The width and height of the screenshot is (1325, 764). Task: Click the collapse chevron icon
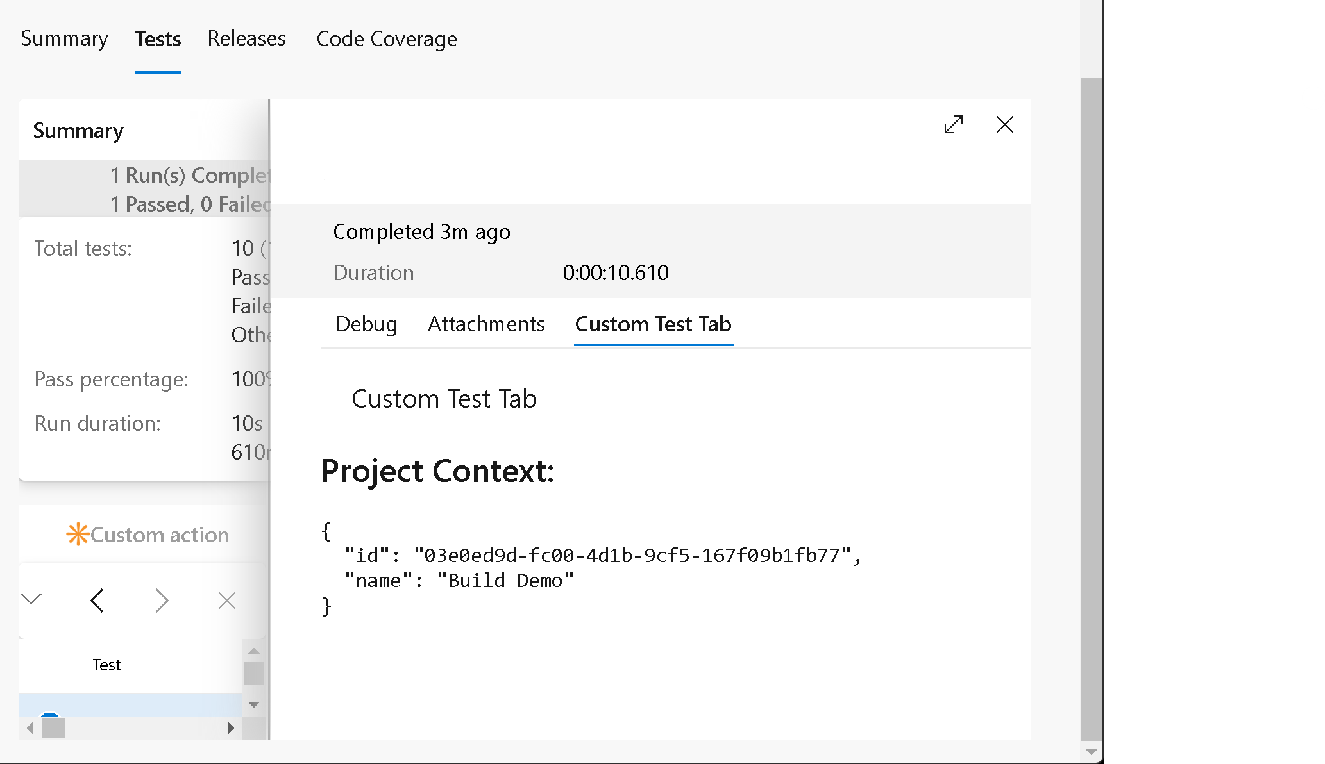[31, 599]
